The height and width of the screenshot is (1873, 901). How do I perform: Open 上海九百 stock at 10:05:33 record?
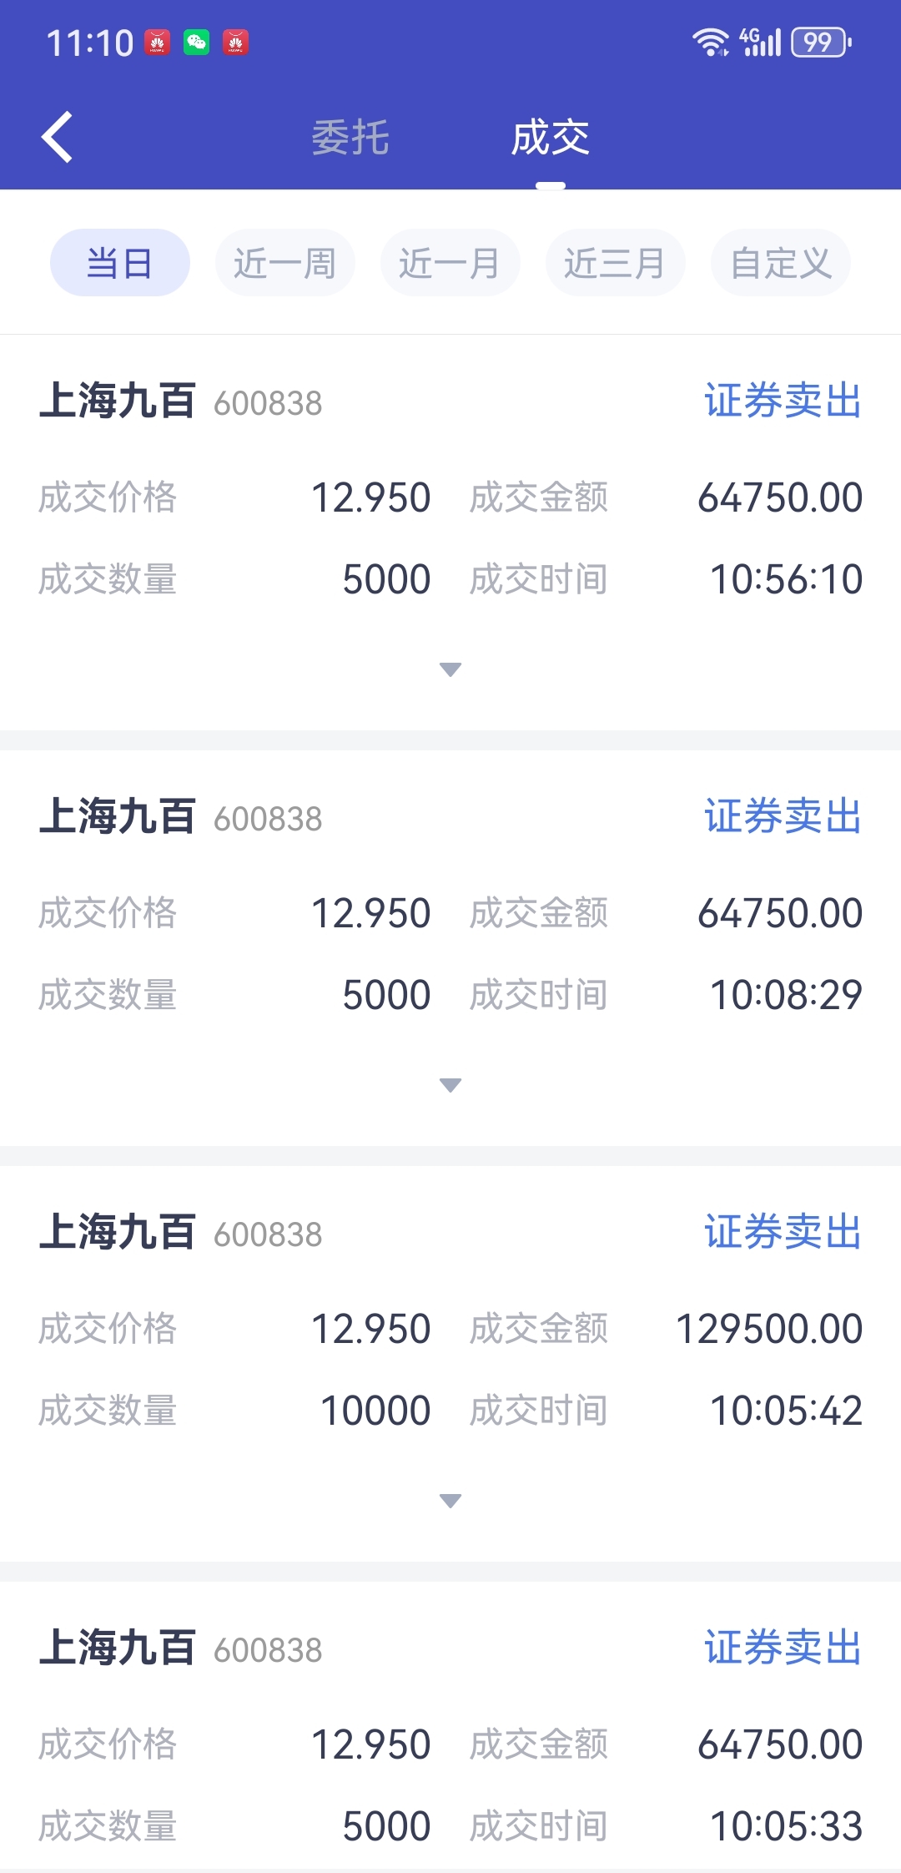coord(118,1648)
